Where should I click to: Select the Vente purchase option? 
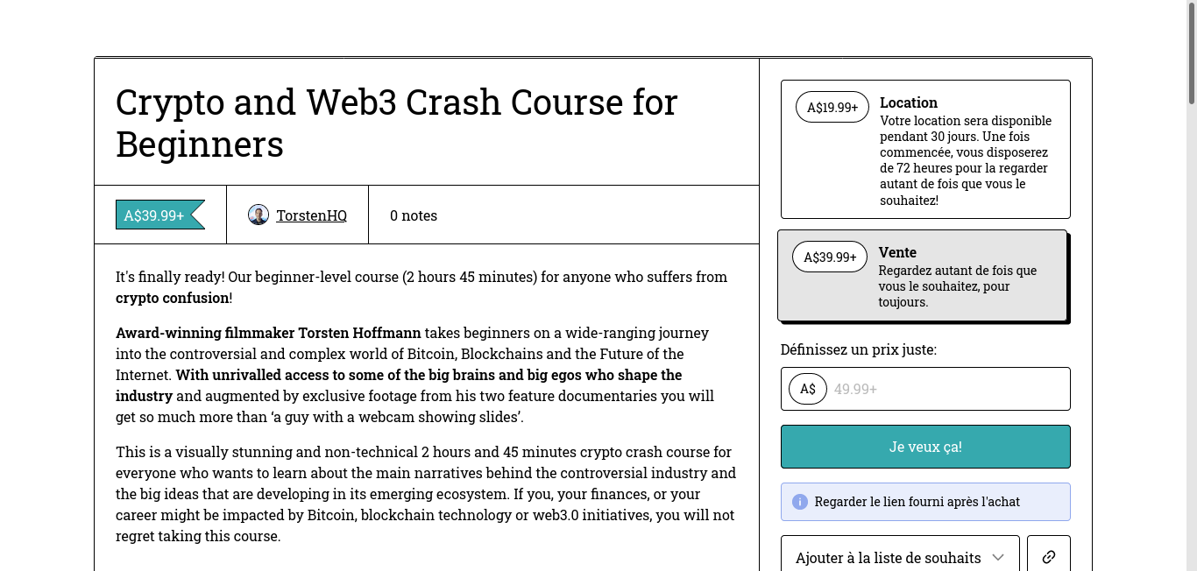coord(922,276)
